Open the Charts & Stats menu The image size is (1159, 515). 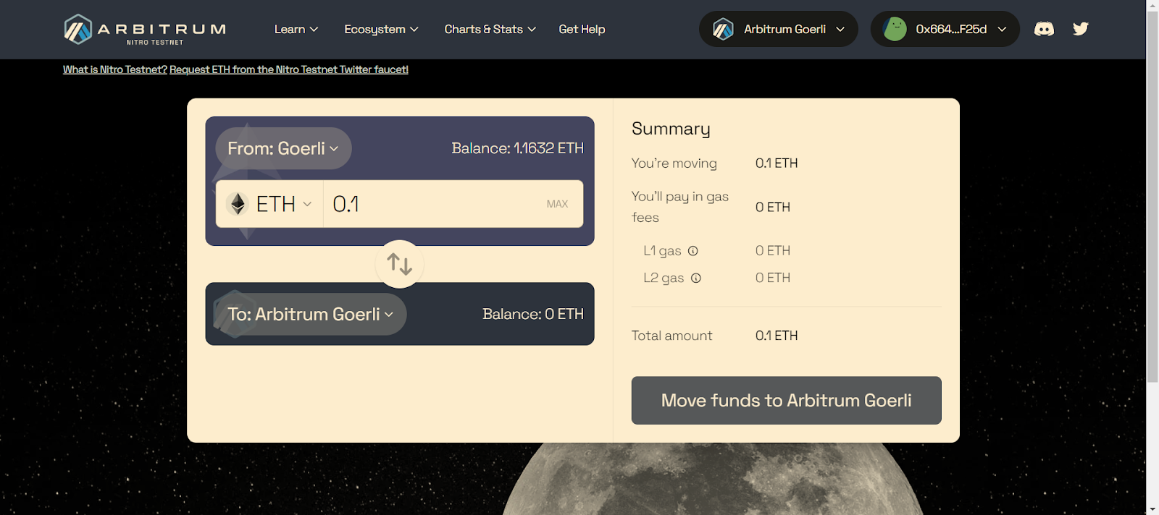490,29
